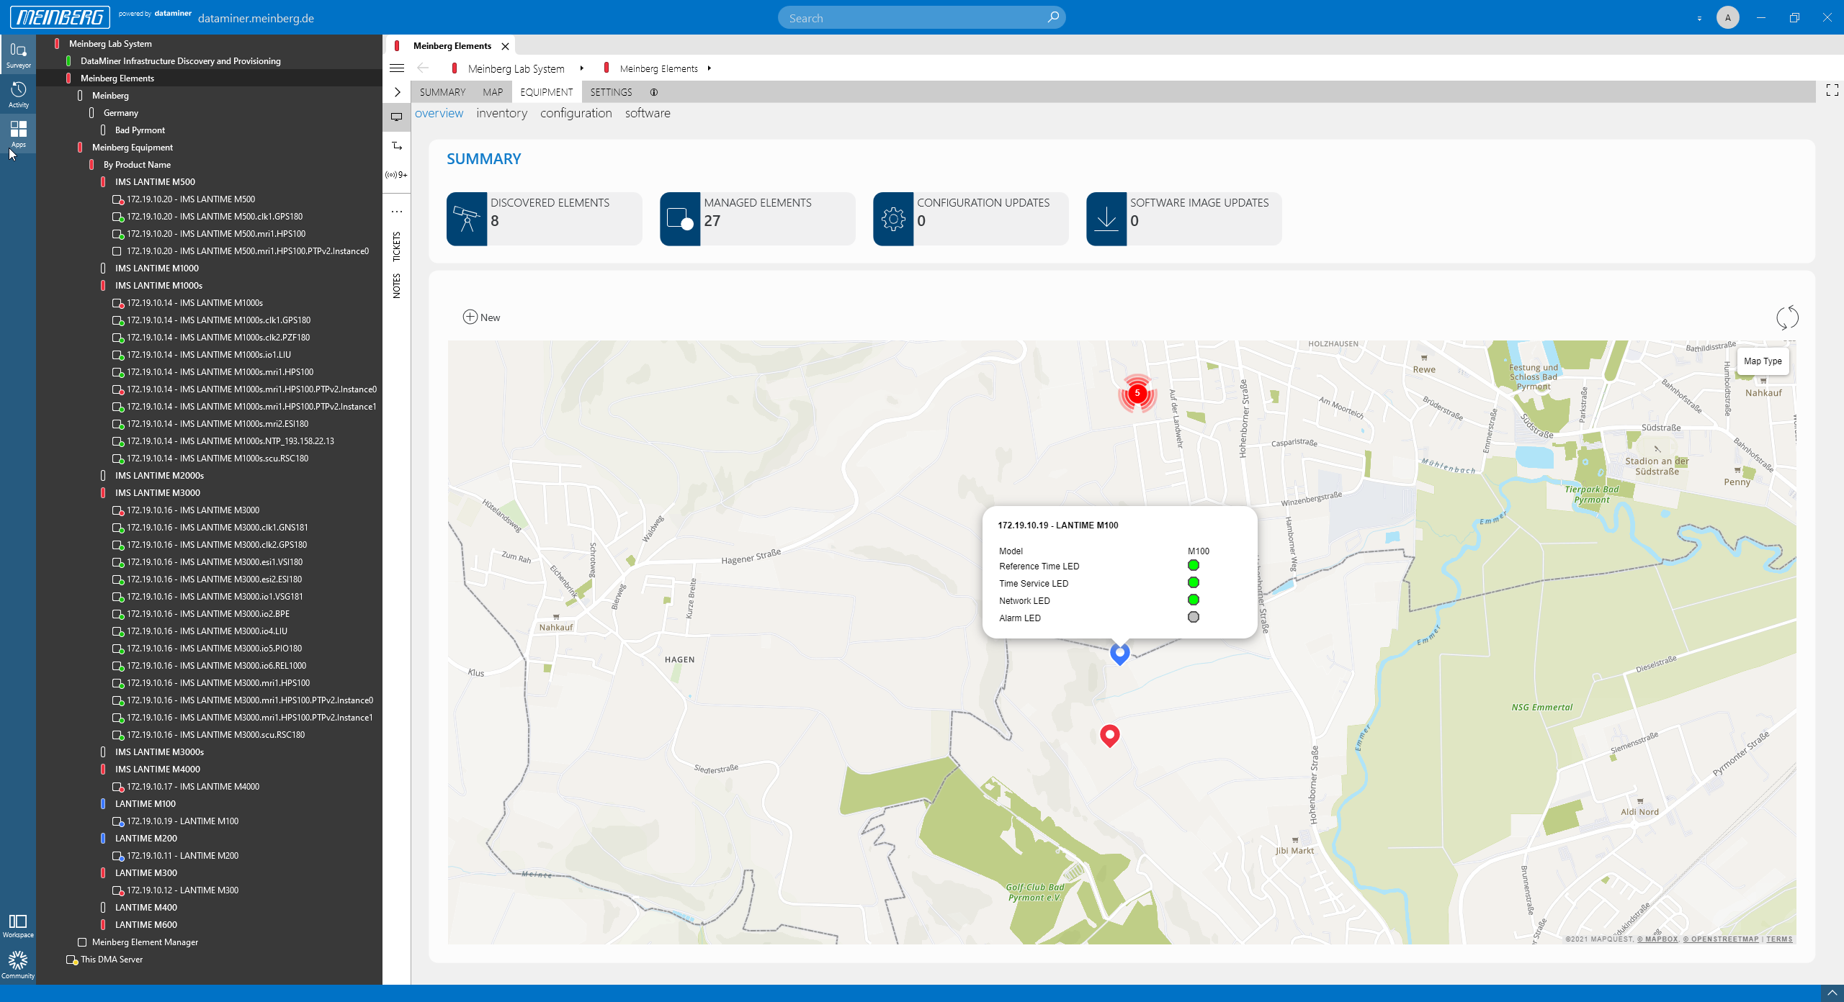This screenshot has height=1002, width=1844.
Task: Expand the bottom-right footer chevron
Action: pos(1832,993)
